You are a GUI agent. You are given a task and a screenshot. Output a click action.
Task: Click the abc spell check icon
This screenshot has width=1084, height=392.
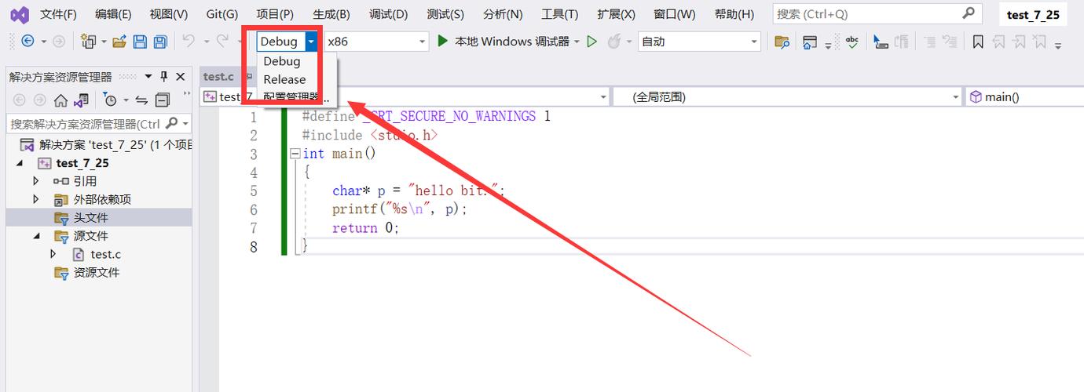(852, 42)
